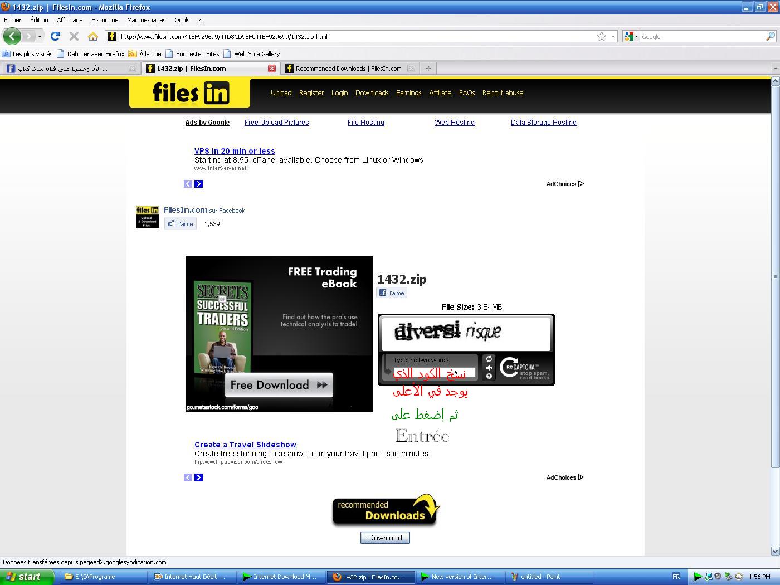The image size is (780, 585).
Task: Open the Marque-pages menu
Action: (x=146, y=20)
